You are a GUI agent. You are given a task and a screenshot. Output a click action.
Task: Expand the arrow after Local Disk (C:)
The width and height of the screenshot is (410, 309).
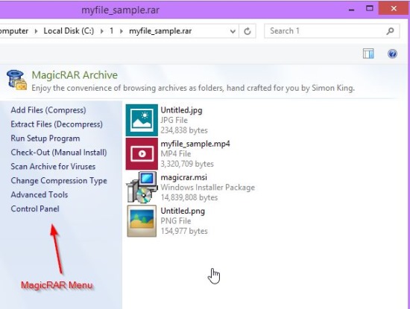tap(101, 31)
